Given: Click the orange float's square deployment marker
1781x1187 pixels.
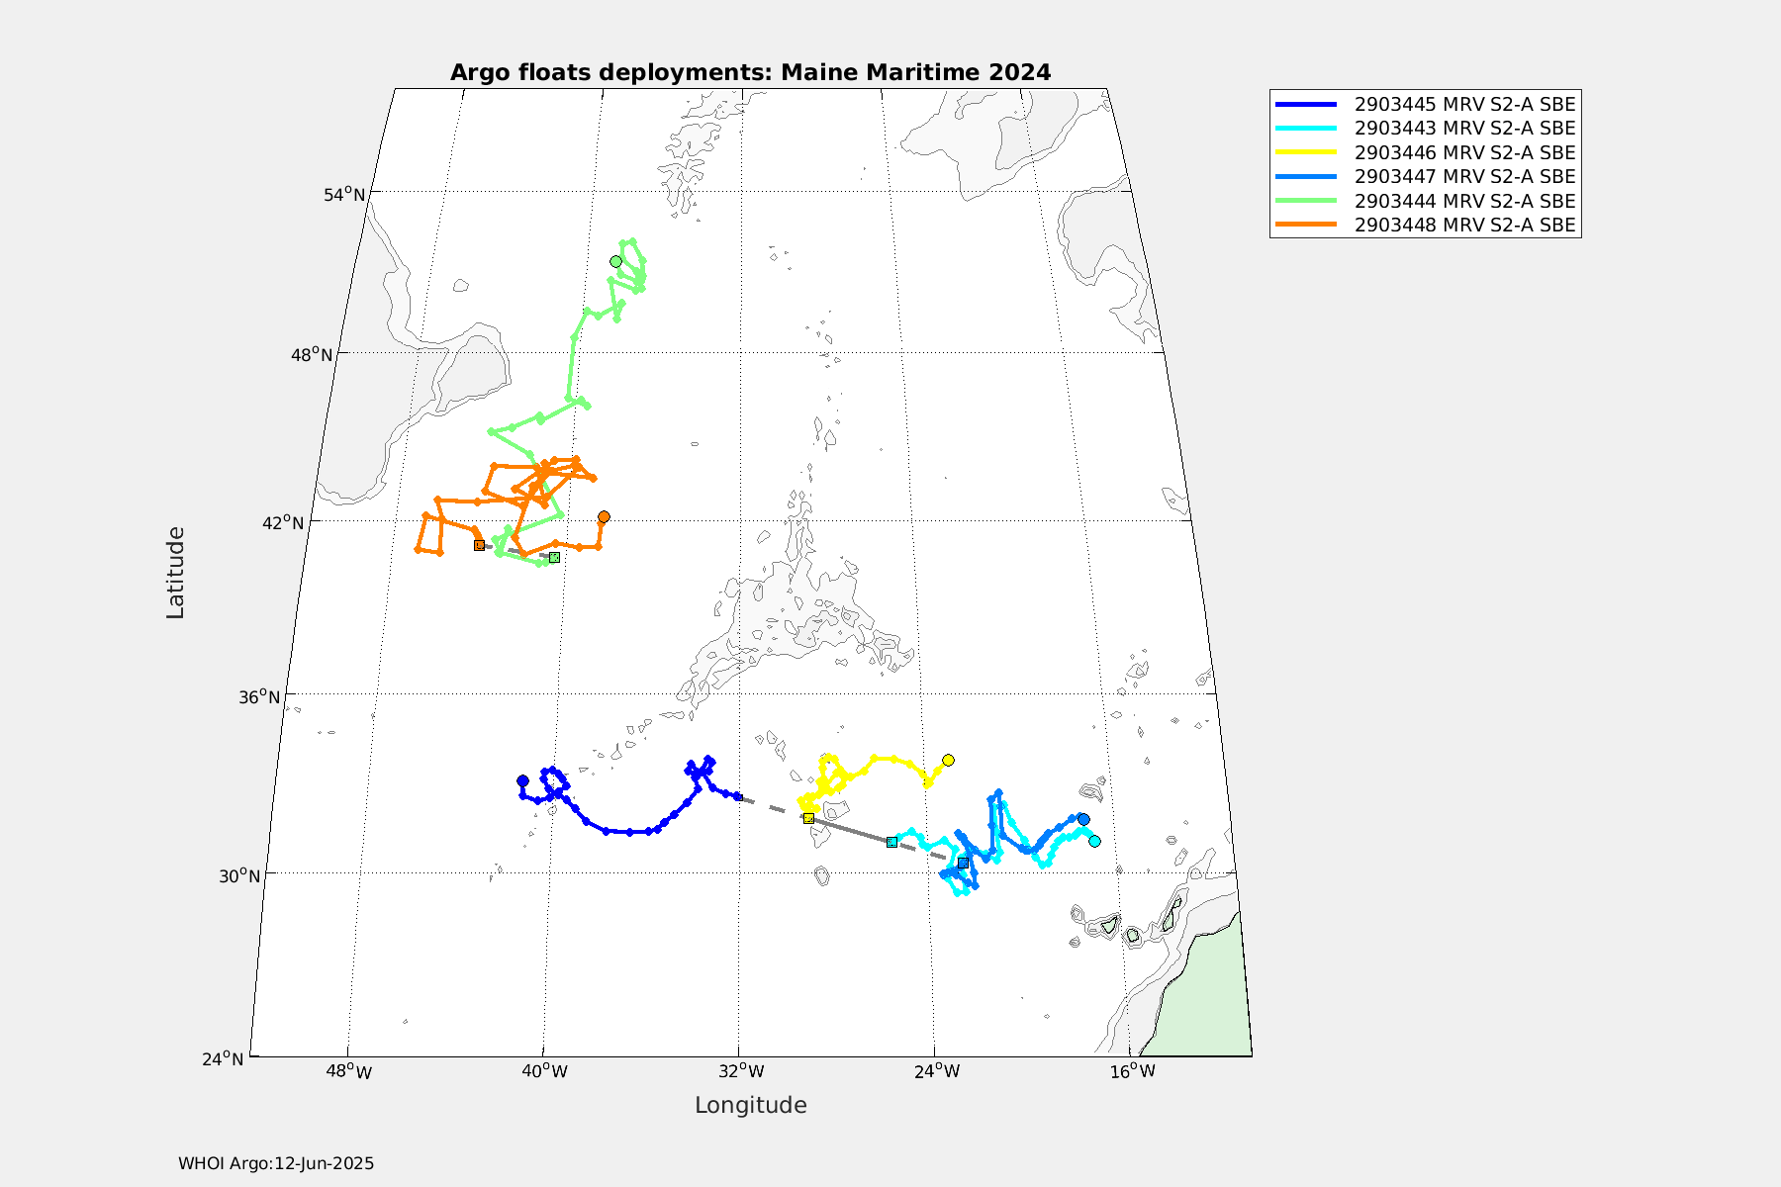Looking at the screenshot, I should coord(479,545).
